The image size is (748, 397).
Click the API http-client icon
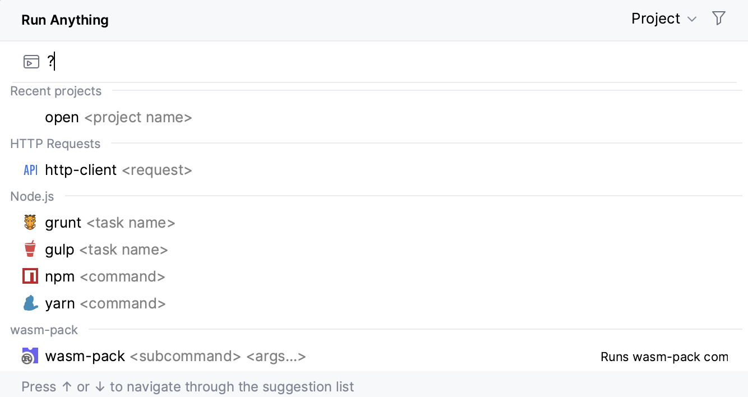click(30, 169)
